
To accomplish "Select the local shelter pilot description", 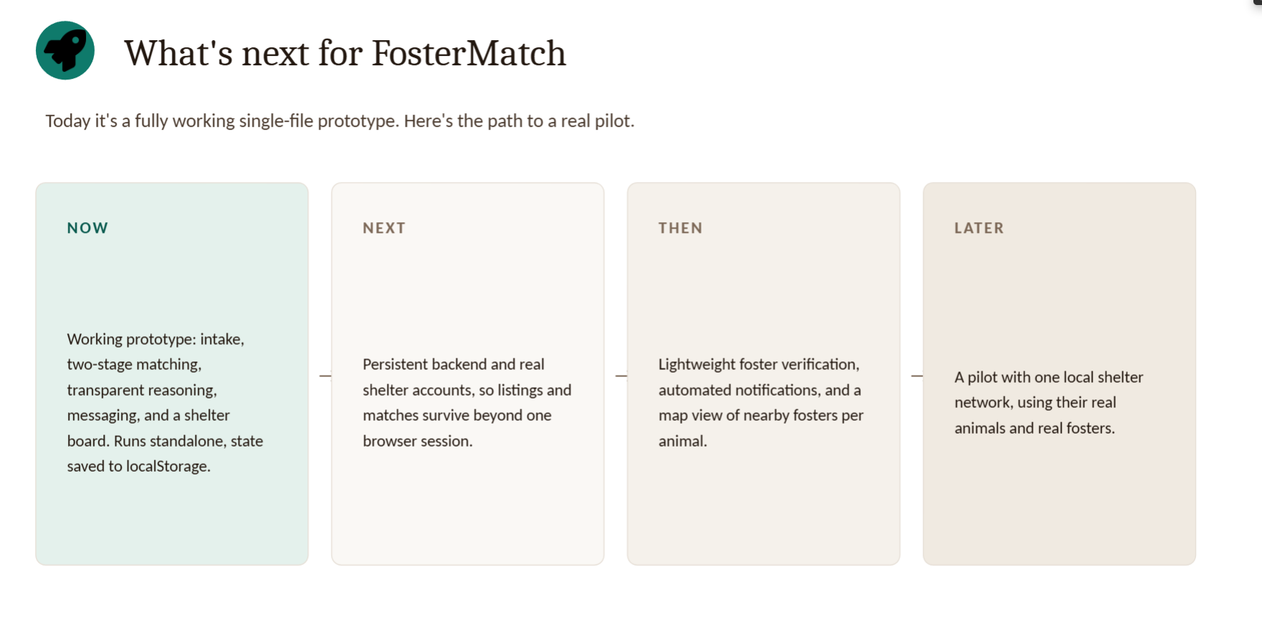I will pyautogui.click(x=1048, y=402).
